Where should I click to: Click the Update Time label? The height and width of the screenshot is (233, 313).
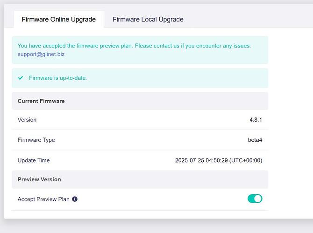(34, 160)
